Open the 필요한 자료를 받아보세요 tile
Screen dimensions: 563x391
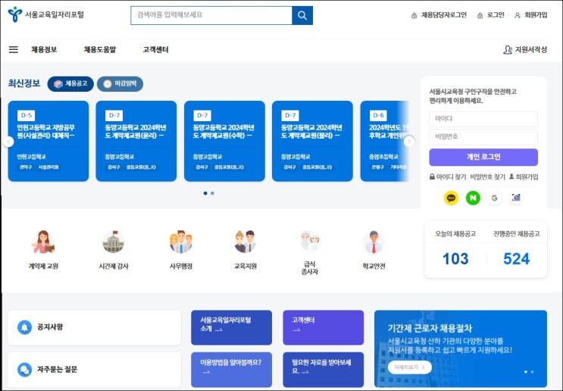pyautogui.click(x=323, y=370)
